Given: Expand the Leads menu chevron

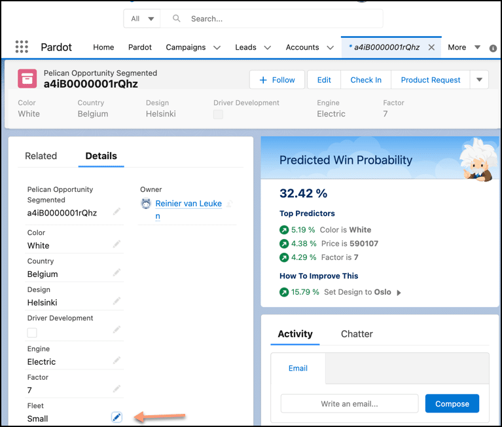Looking at the screenshot, I should [x=267, y=48].
